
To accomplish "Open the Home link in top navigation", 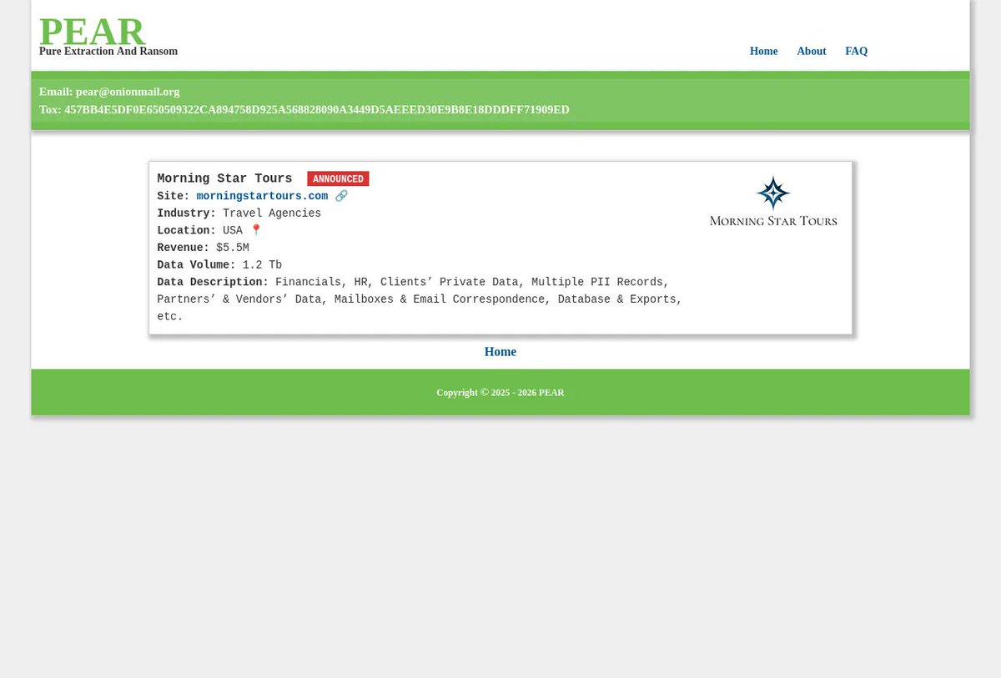I will tap(763, 51).
